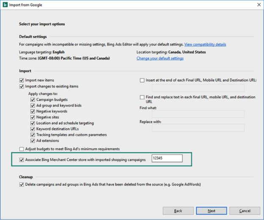Open View compatibility details link
Image resolution: width=264 pixels, height=220 pixels.
205,44
